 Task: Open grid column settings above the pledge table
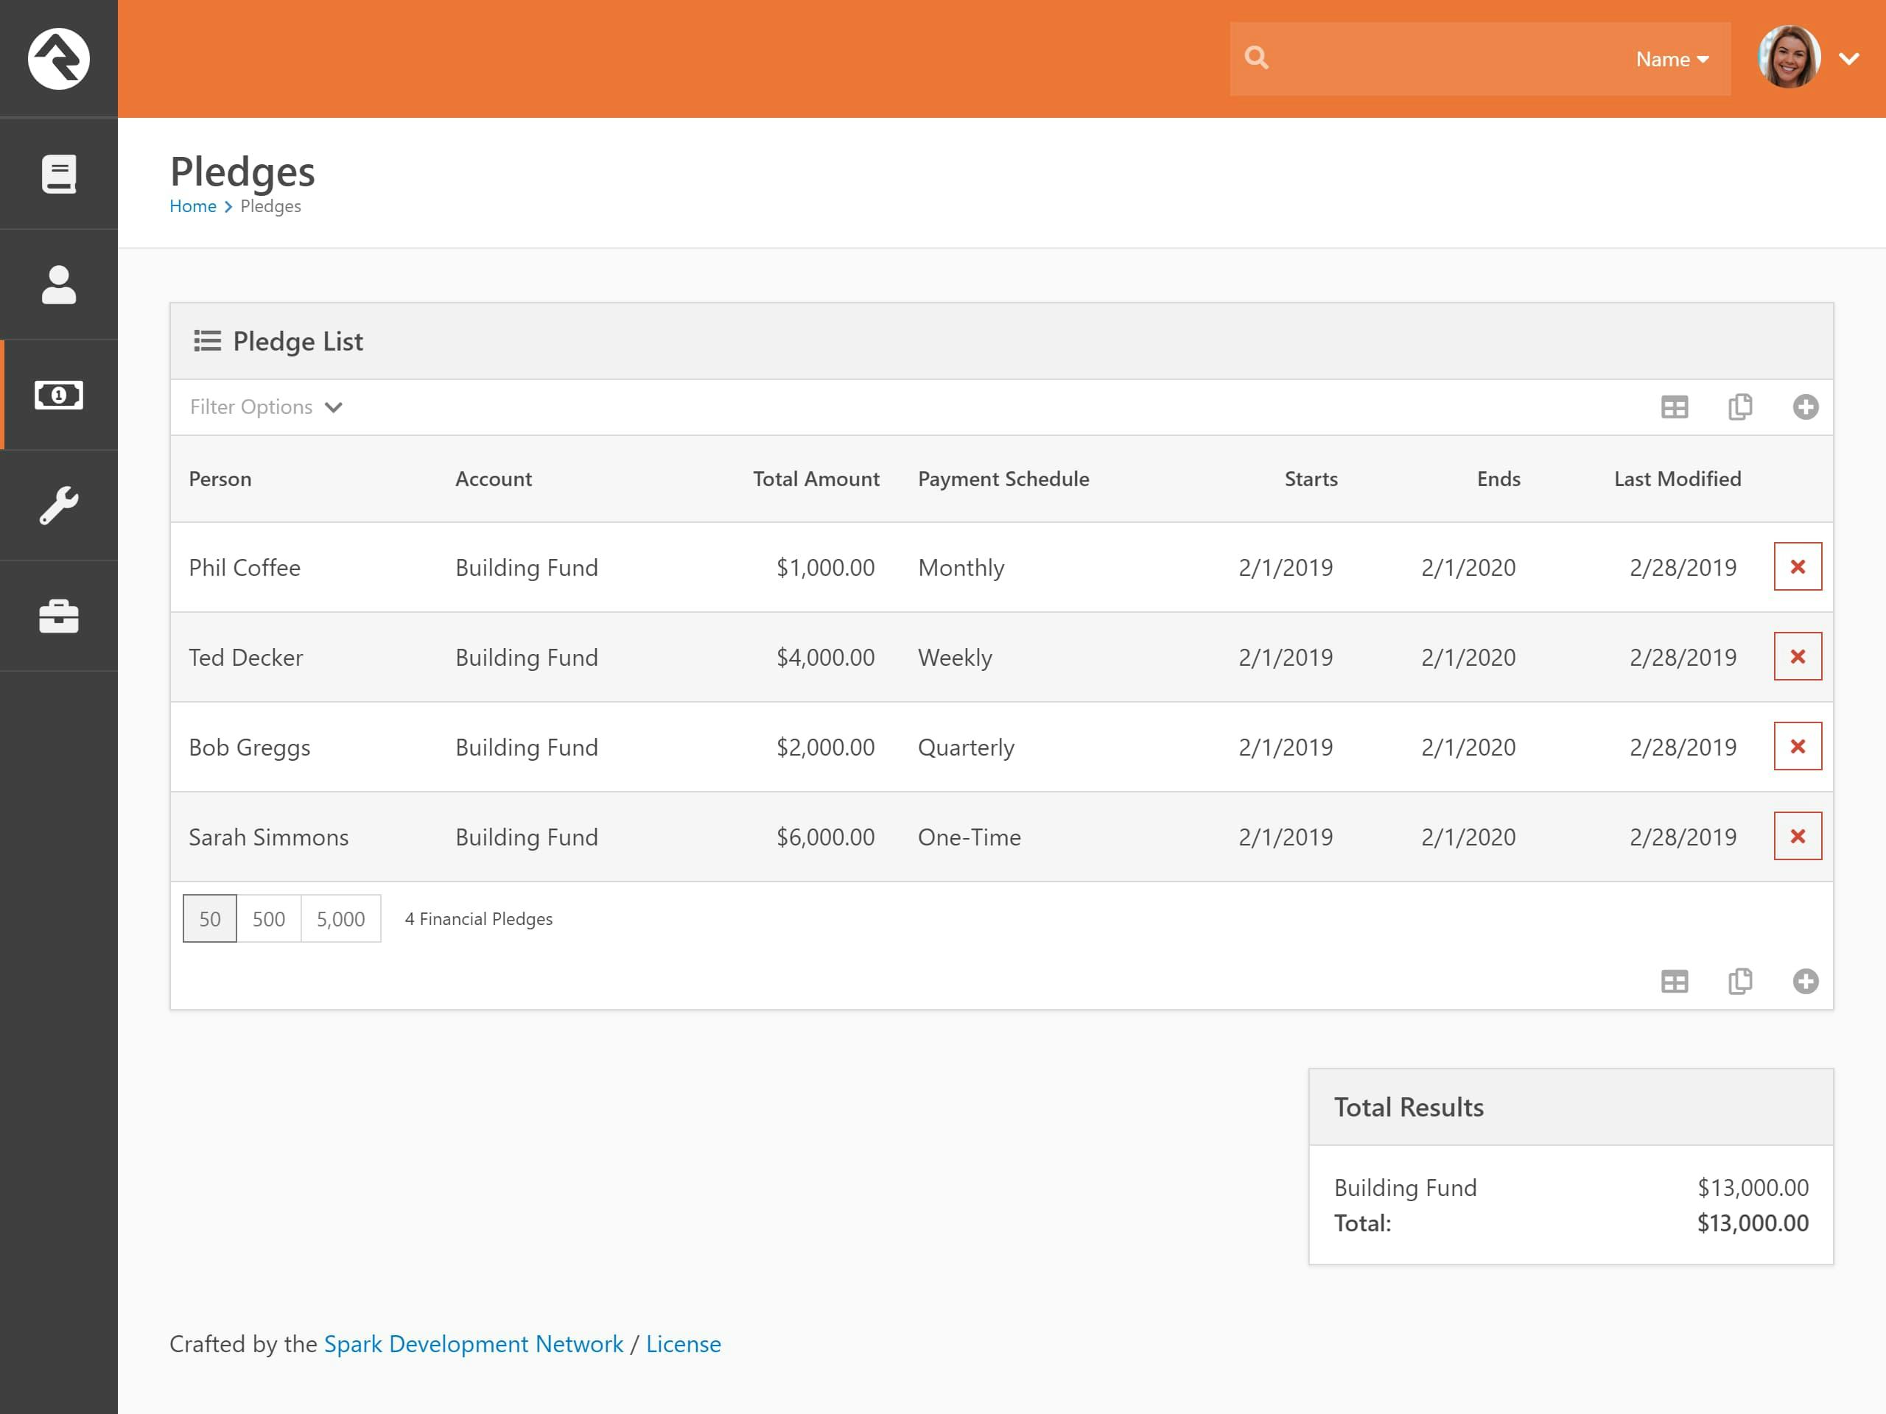click(x=1675, y=407)
